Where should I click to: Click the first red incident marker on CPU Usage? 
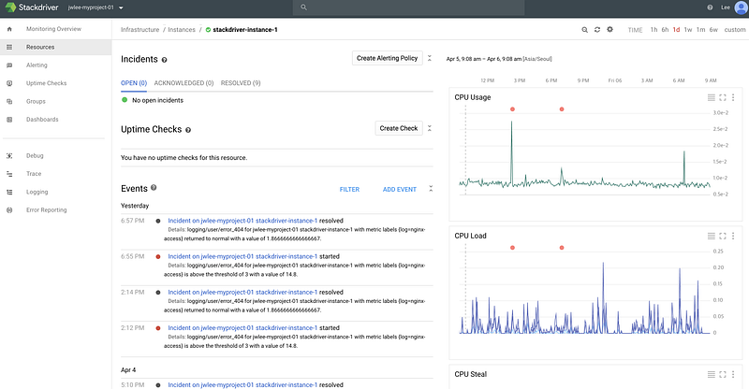512,109
